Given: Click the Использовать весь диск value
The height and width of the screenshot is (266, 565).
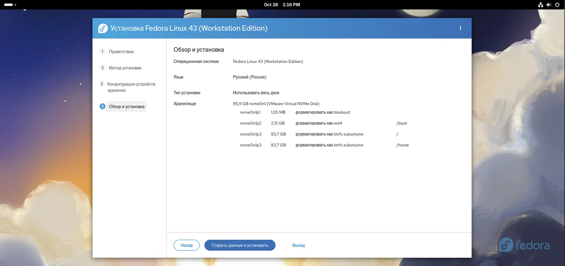Looking at the screenshot, I should tap(256, 93).
